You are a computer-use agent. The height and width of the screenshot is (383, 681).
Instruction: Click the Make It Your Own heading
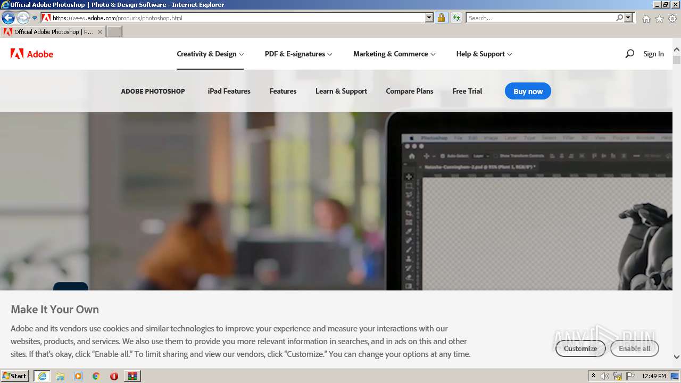tap(55, 309)
